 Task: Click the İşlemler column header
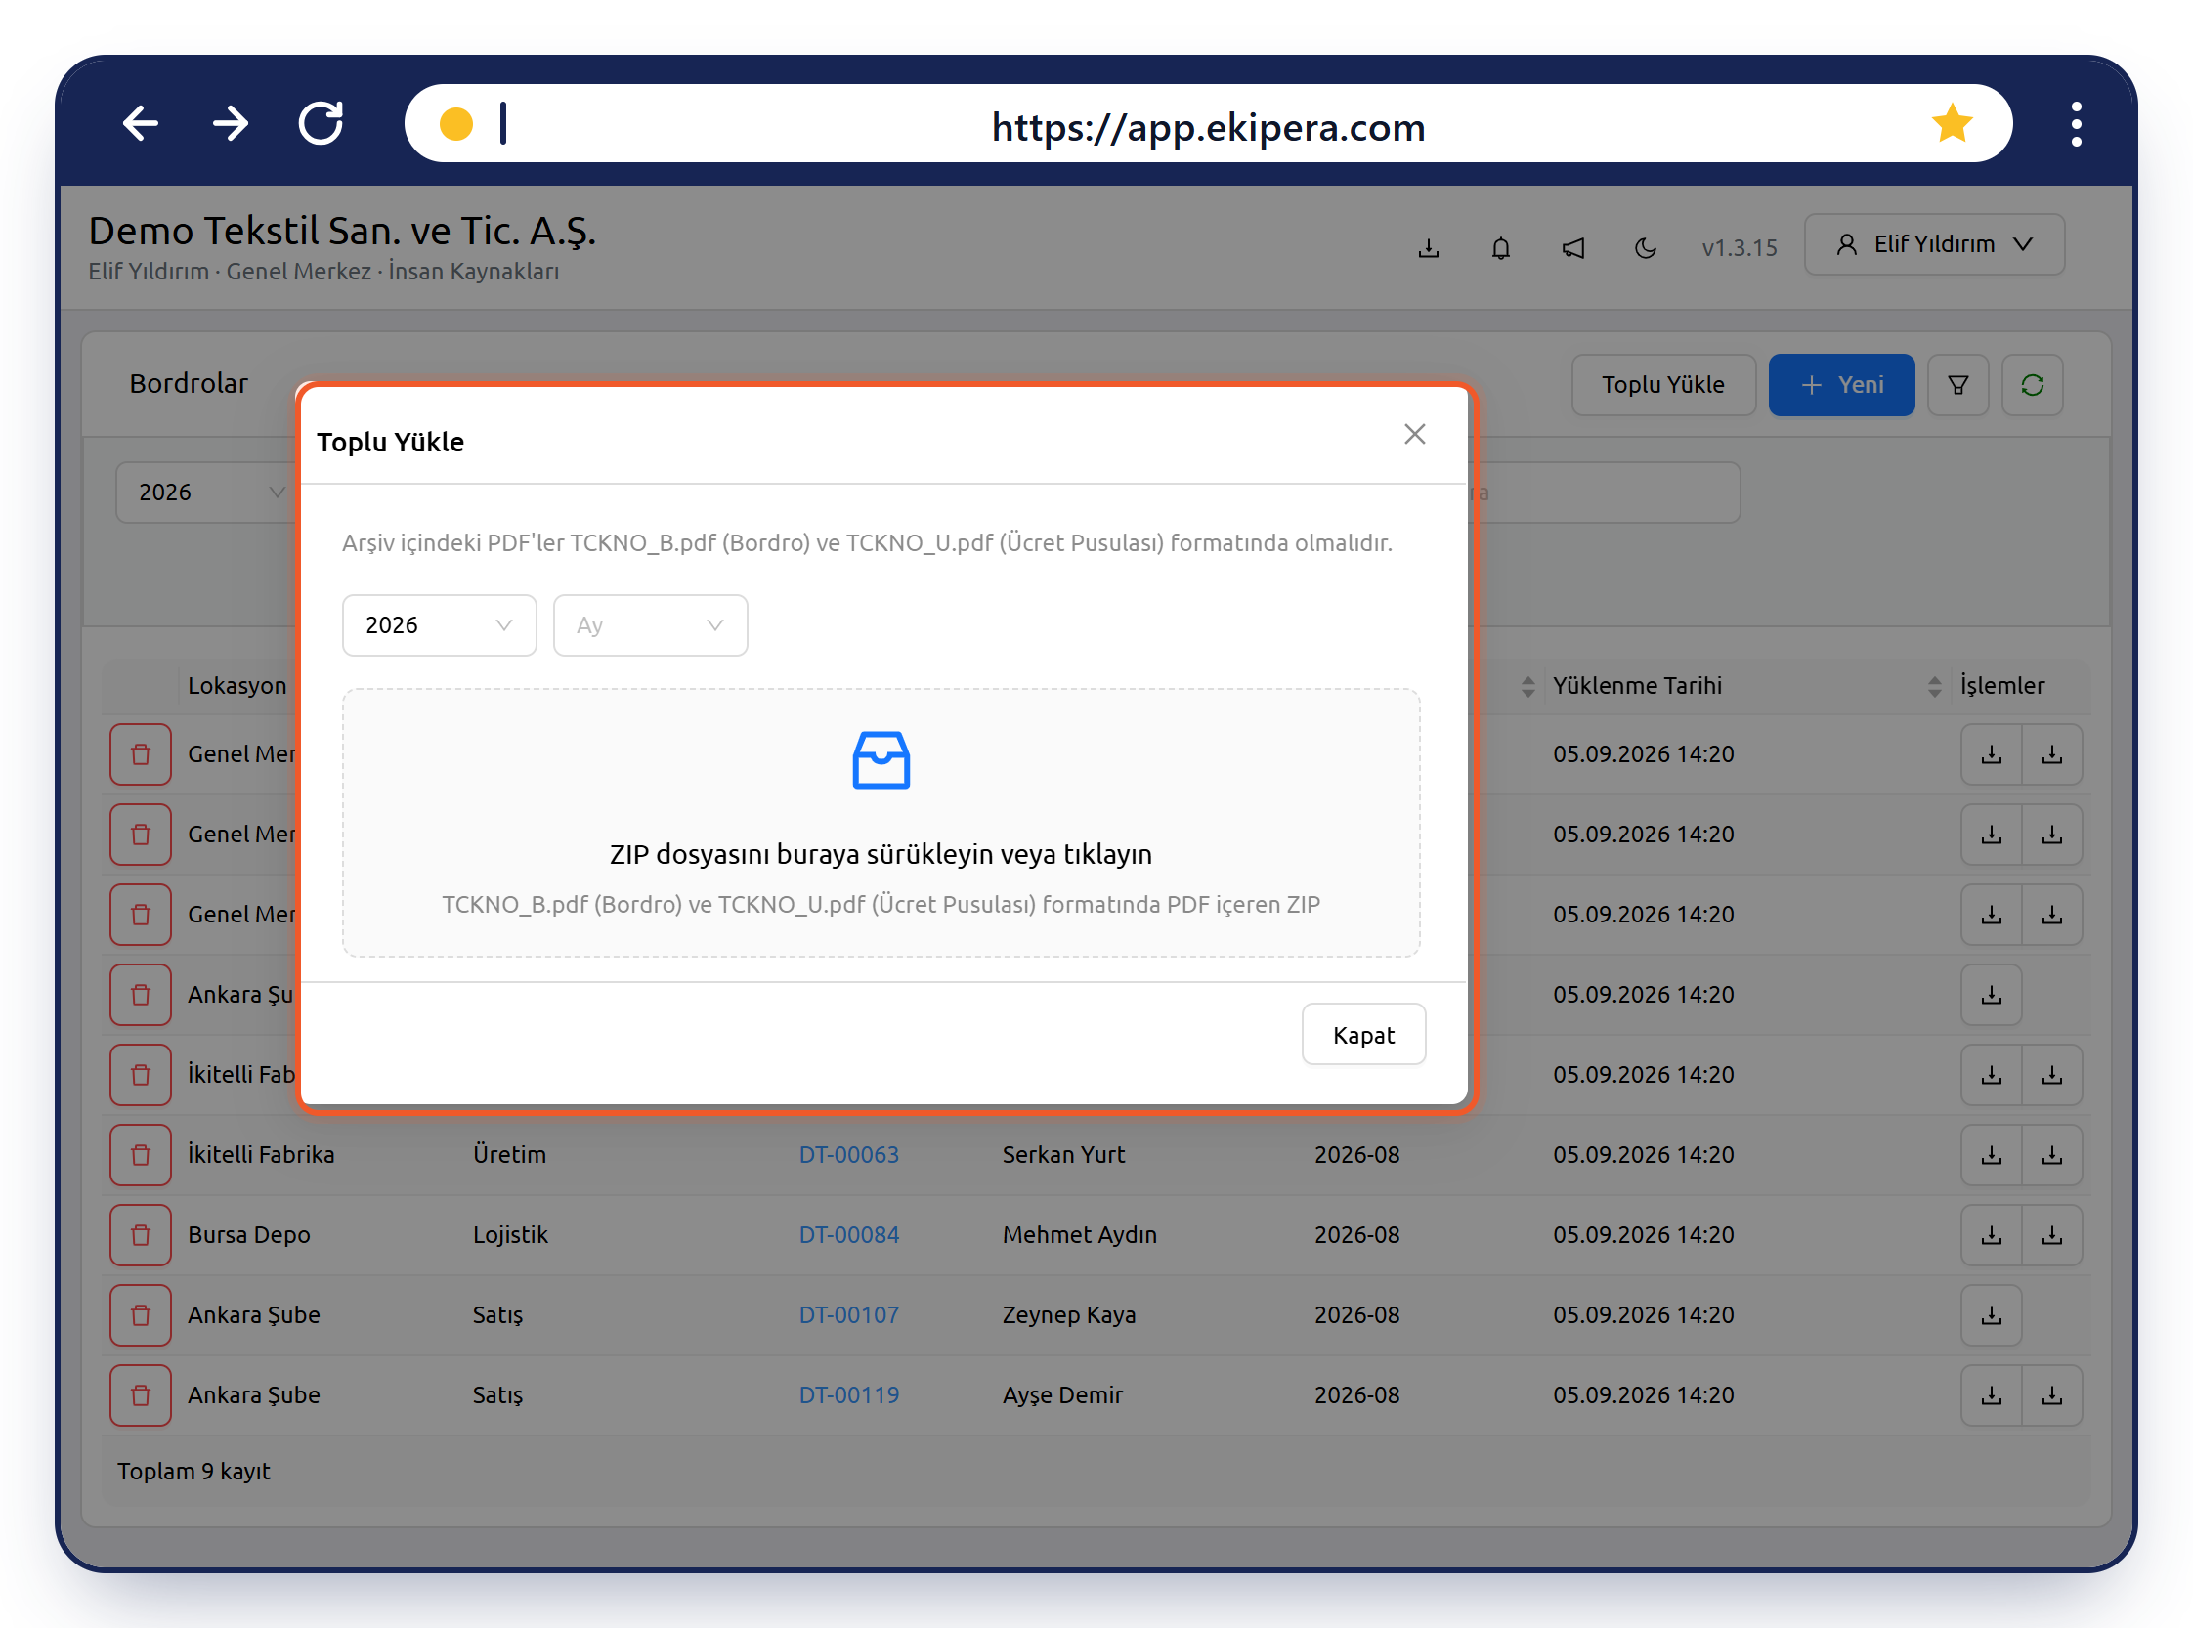(2001, 686)
